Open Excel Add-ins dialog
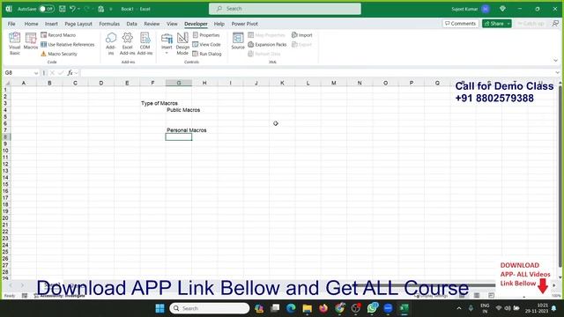Viewport: 564px width, 317px height. pos(127,43)
